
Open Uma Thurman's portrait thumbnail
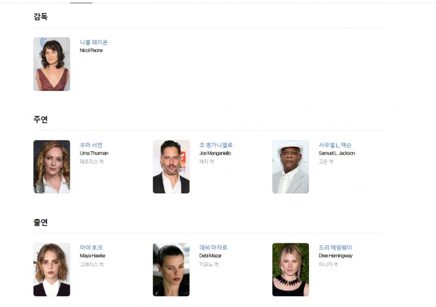52,167
